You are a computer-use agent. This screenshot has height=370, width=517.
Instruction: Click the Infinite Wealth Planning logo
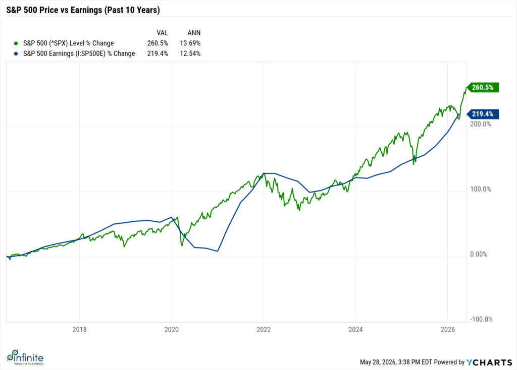tap(25, 357)
